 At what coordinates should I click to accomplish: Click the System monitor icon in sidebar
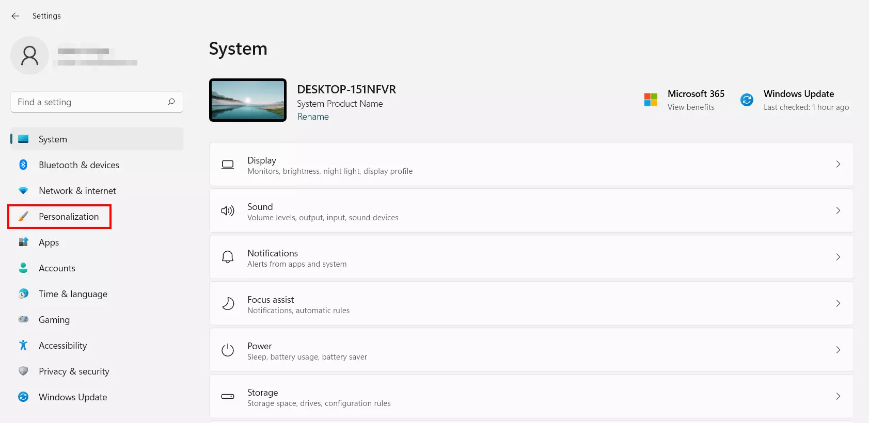(23, 139)
